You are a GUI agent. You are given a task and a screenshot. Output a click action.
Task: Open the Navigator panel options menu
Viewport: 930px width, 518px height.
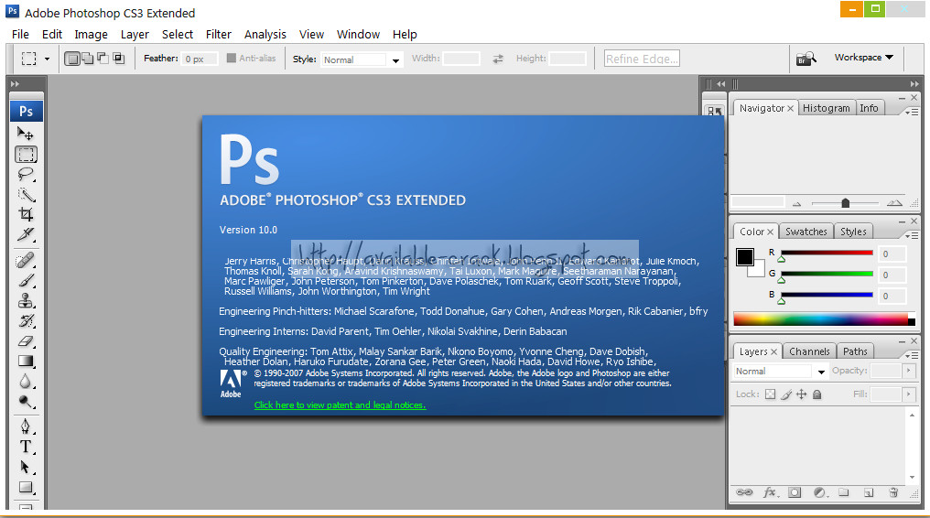tap(912, 112)
